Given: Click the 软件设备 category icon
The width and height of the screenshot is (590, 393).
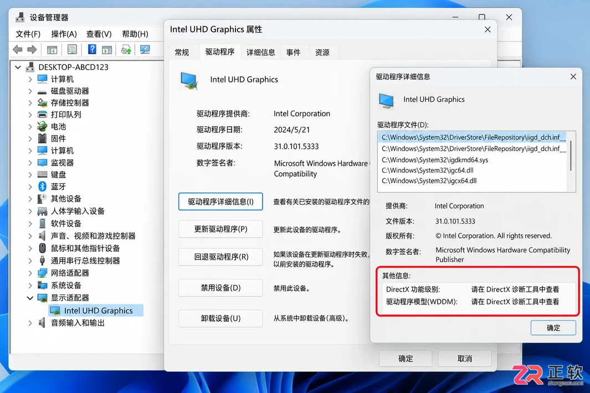Looking at the screenshot, I should click(x=42, y=224).
